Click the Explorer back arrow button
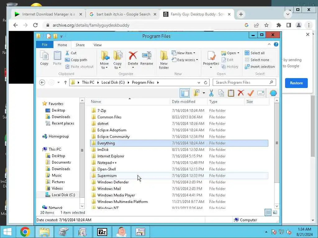Image resolution: width=318 pixels, height=238 pixels. (x=42, y=82)
